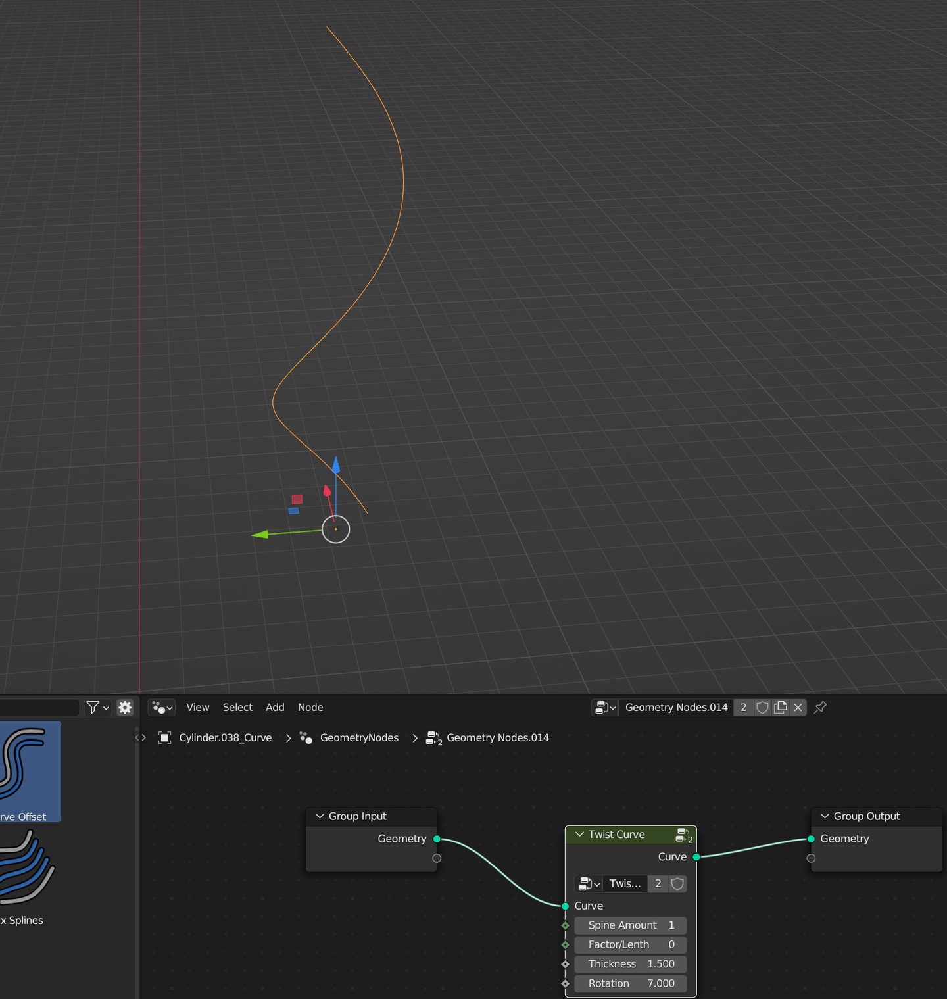This screenshot has height=999, width=947.
Task: Click the user count 2 in header
Action: [x=743, y=708]
